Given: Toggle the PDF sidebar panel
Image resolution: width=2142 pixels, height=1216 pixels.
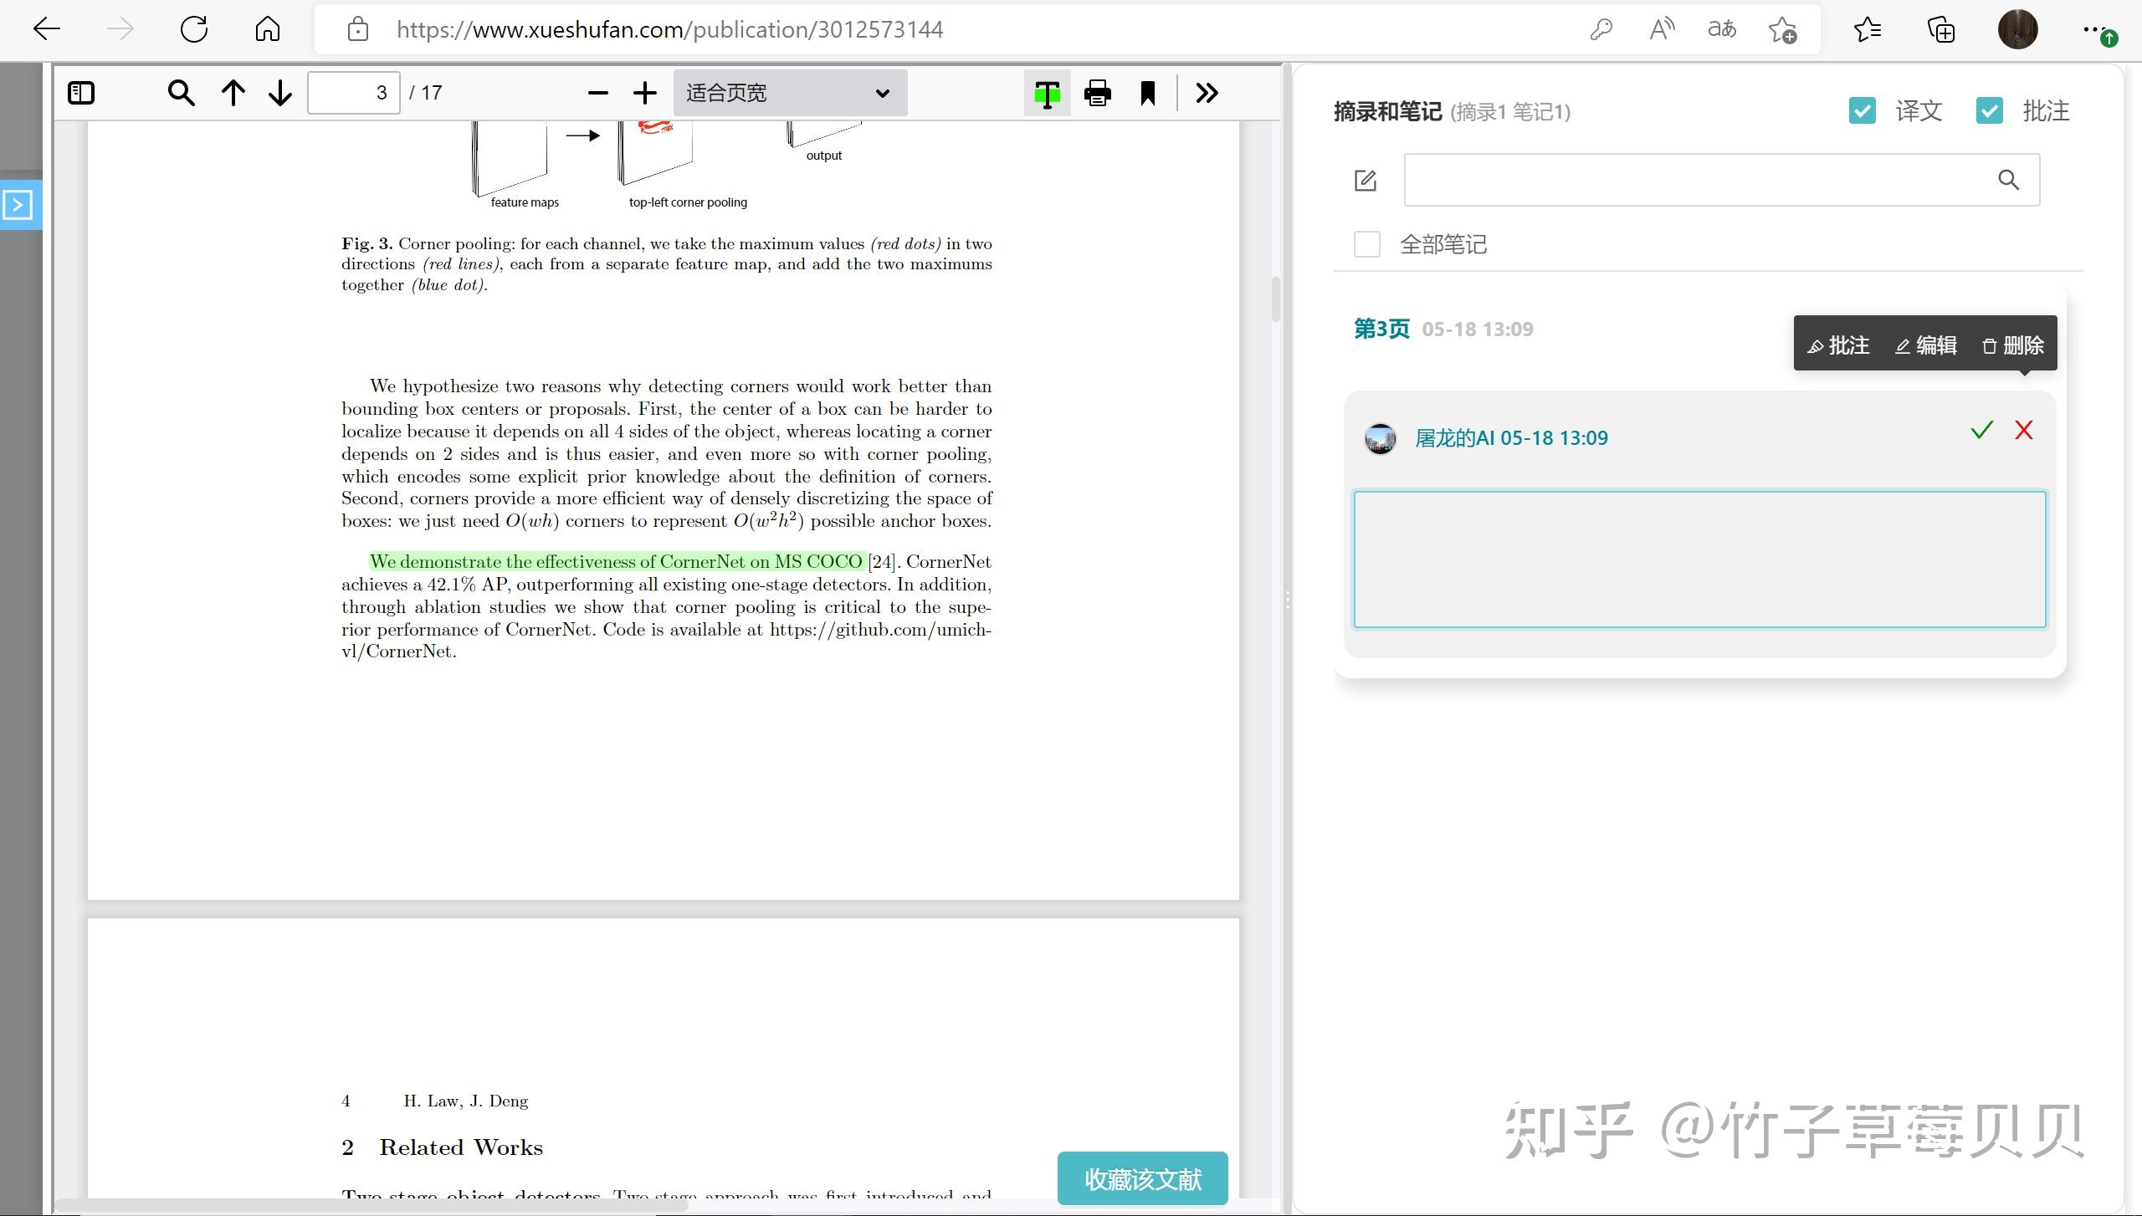Looking at the screenshot, I should [80, 92].
